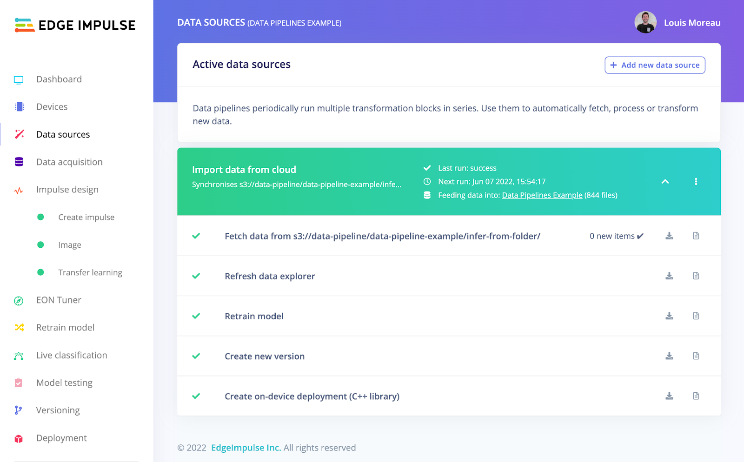Click the Louis Moreau user name
The height and width of the screenshot is (462, 744).
pos(692,23)
